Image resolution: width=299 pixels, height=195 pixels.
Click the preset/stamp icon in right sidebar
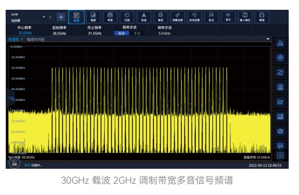(280, 43)
